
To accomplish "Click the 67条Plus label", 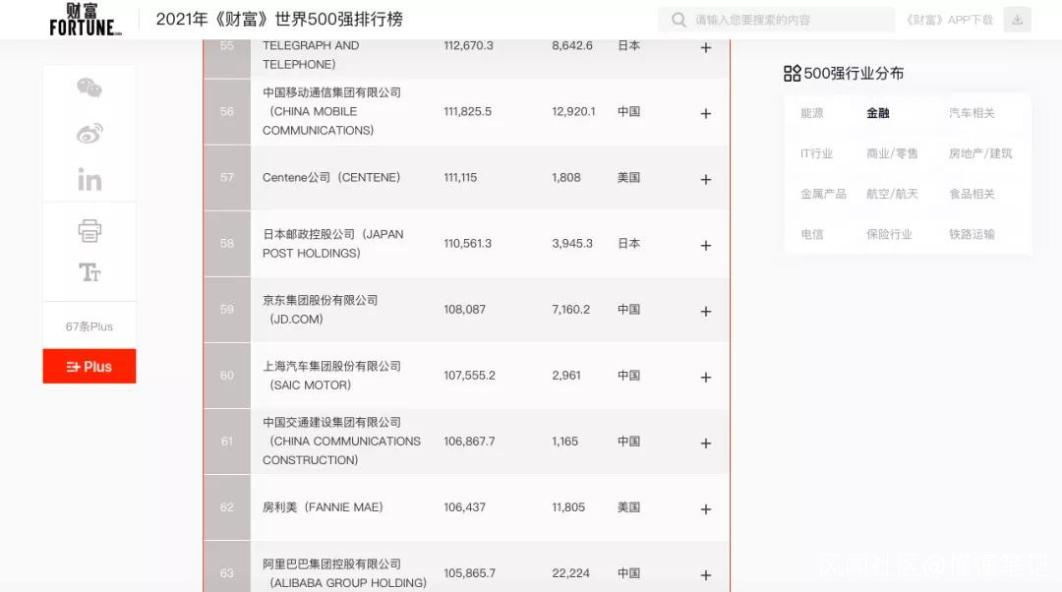I will [89, 326].
